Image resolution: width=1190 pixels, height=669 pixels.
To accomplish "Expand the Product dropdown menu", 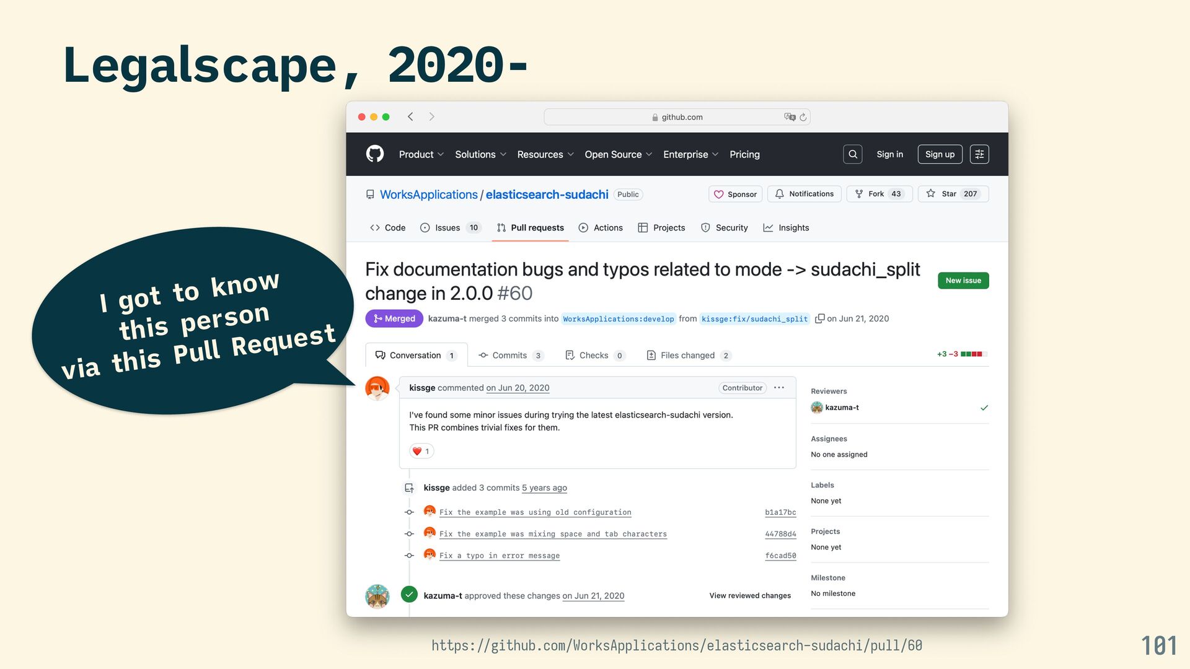I will [421, 154].
